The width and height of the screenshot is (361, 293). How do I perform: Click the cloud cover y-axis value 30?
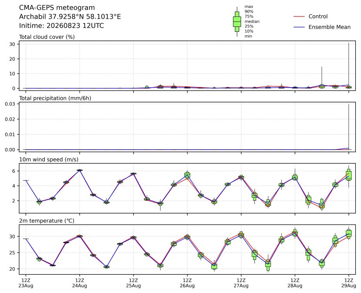coord(12,44)
